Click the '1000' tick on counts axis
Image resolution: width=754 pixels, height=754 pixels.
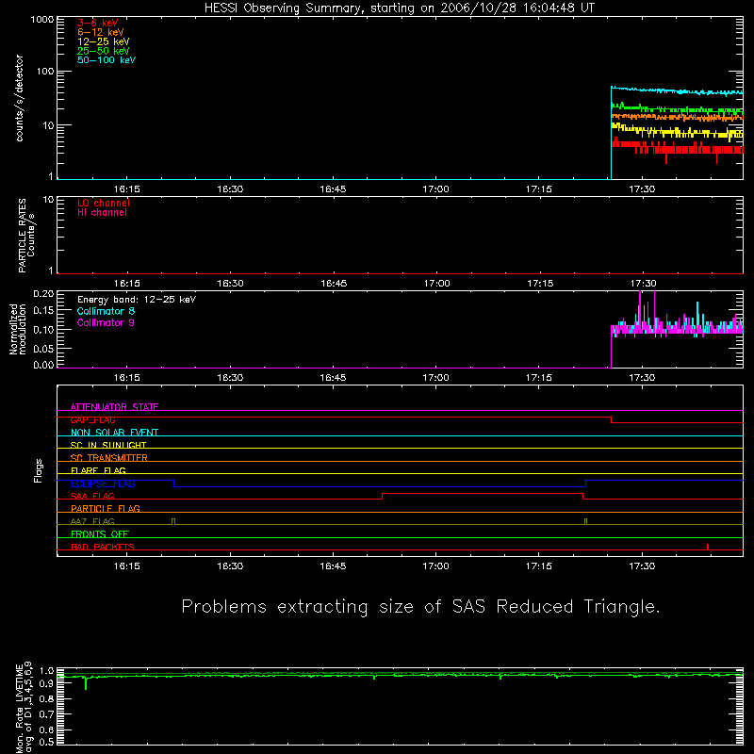(x=42, y=20)
